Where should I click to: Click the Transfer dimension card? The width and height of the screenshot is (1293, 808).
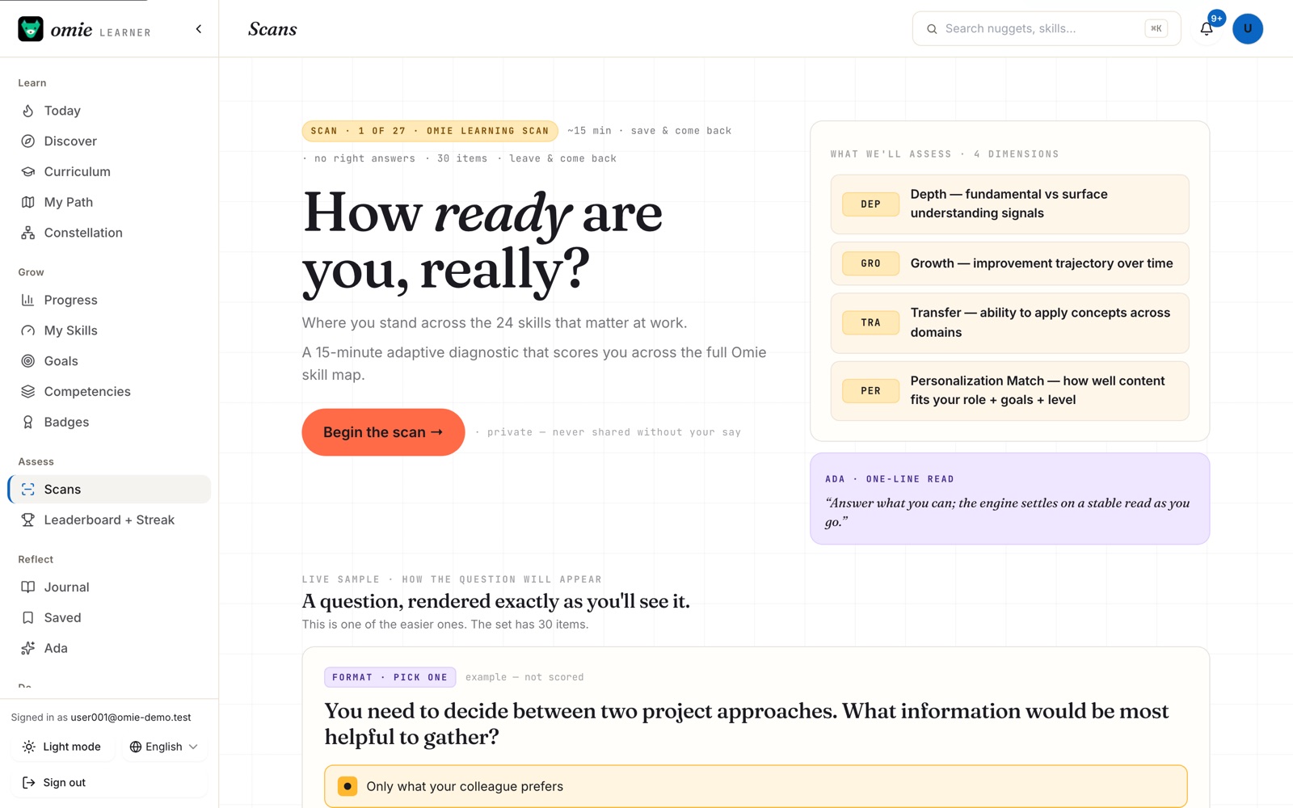[1009, 323]
